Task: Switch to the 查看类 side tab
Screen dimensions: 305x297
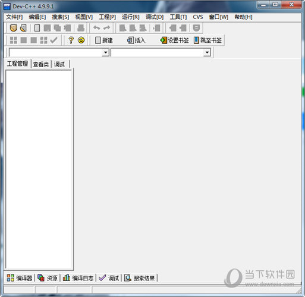Action: pyautogui.click(x=41, y=64)
